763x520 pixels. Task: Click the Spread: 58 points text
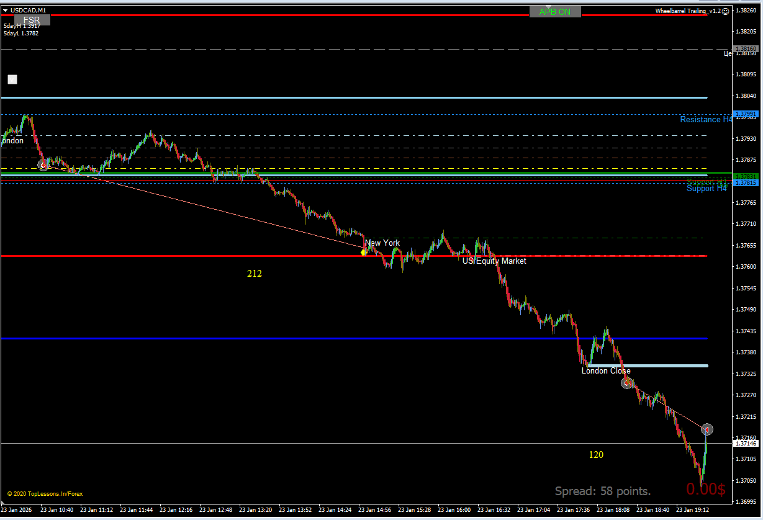(x=603, y=491)
